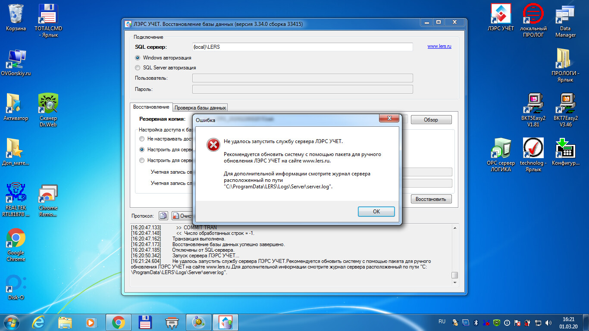Select the ЛЭРС УЧЁТ desktop icon
The height and width of the screenshot is (331, 589).
(501, 17)
